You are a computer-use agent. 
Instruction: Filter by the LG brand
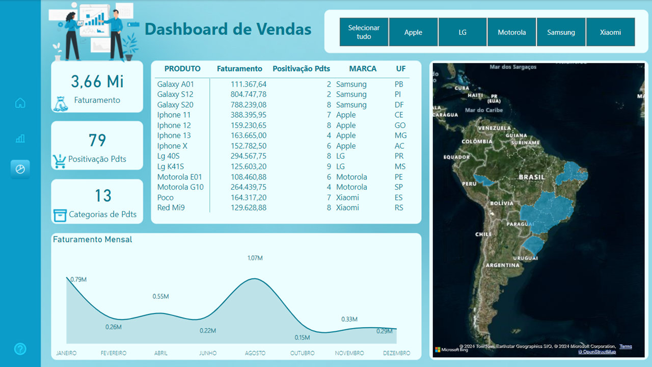pyautogui.click(x=463, y=32)
